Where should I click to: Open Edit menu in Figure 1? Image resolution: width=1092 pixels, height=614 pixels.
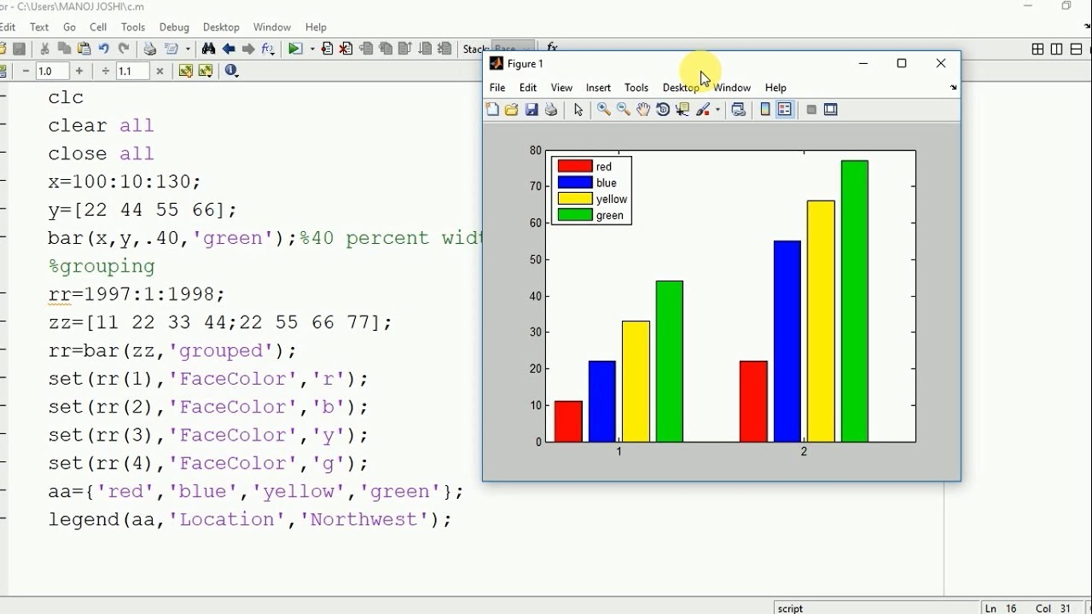pos(528,88)
